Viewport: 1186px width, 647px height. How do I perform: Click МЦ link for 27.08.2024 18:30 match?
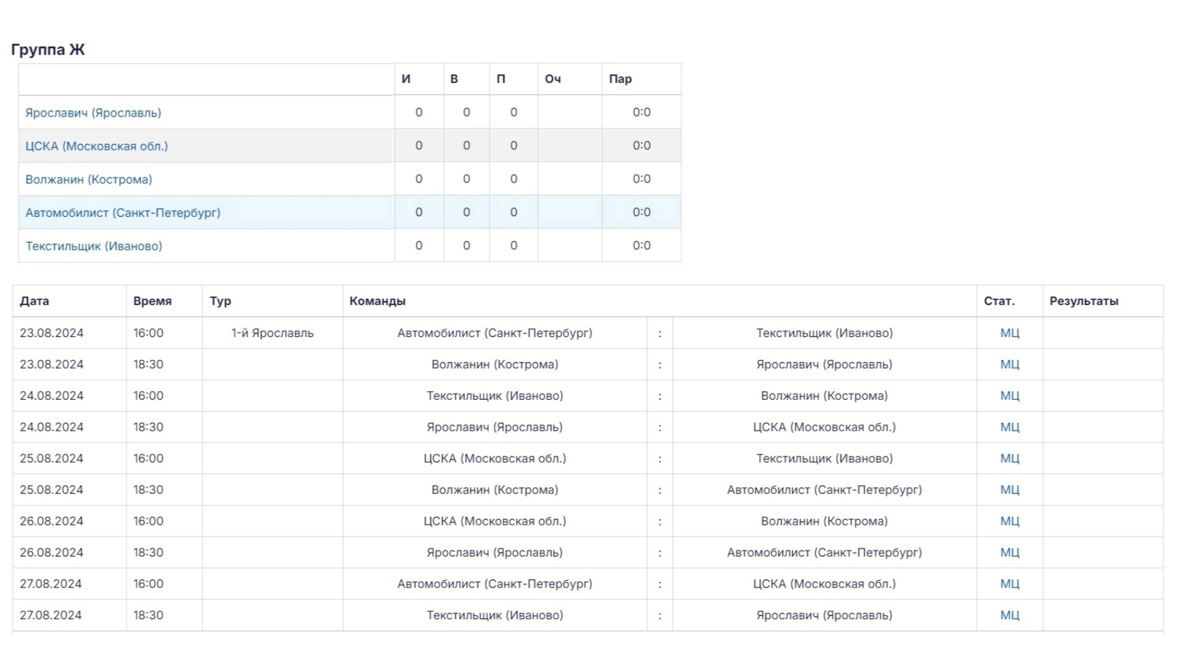[1010, 615]
